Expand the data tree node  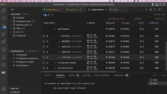[x=10, y=28]
